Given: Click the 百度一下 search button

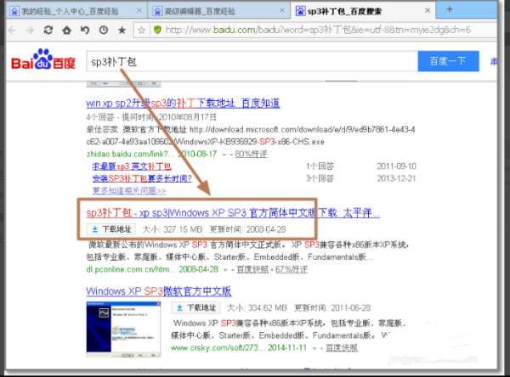Looking at the screenshot, I should click(x=448, y=61).
